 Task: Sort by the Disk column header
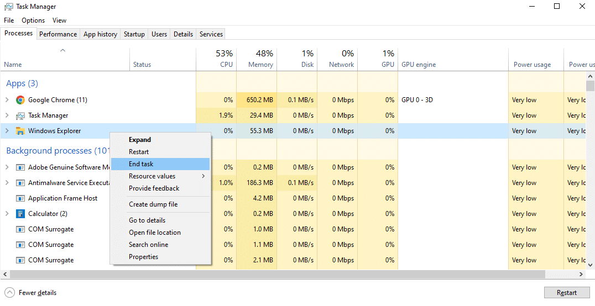point(297,60)
